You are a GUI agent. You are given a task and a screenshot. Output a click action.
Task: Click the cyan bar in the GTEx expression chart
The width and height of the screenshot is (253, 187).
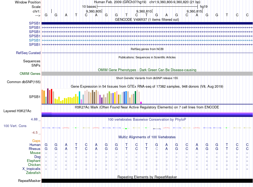pos(79,97)
